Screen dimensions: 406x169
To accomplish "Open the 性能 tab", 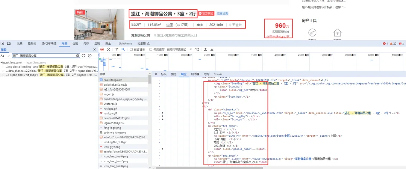I will (x=75, y=44).
